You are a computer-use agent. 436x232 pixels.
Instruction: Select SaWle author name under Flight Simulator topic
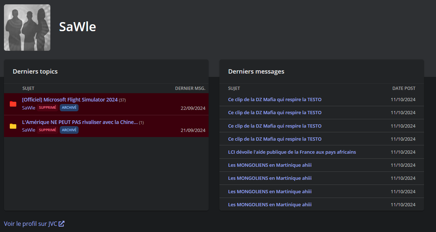29,108
